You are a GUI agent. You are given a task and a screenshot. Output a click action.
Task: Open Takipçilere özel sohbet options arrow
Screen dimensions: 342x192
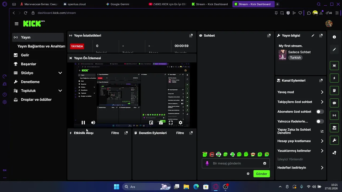click(x=322, y=102)
